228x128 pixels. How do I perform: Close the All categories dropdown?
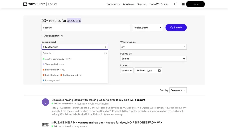pos(75,47)
